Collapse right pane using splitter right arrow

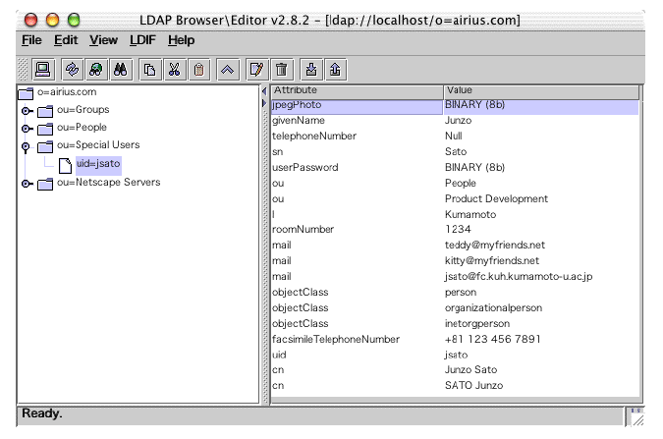[264, 103]
